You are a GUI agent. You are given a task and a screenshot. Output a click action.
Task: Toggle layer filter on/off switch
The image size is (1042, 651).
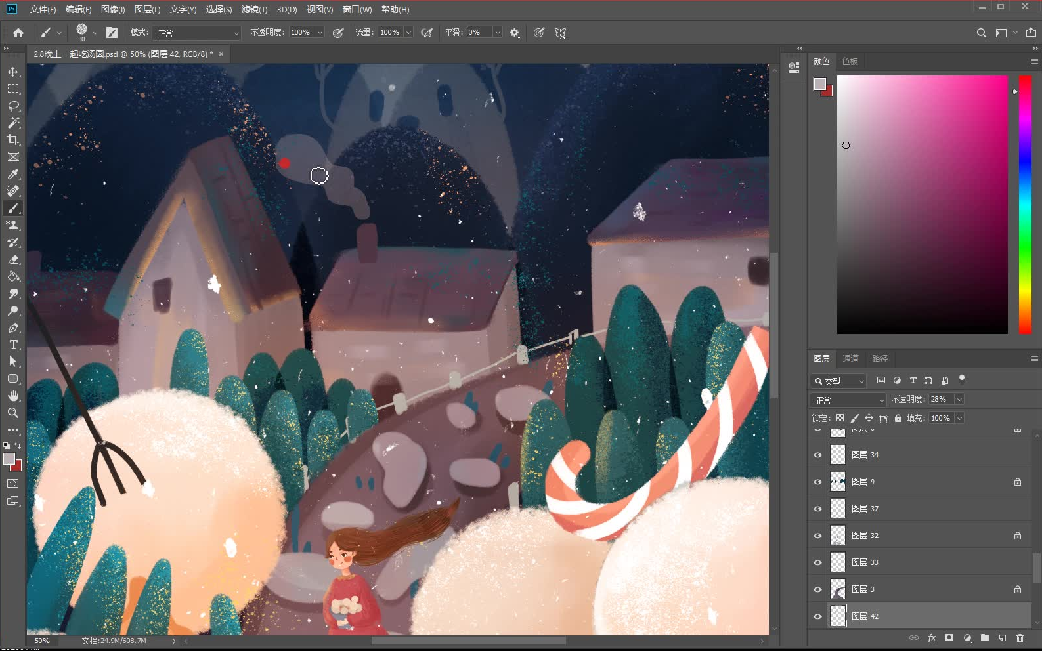point(962,379)
